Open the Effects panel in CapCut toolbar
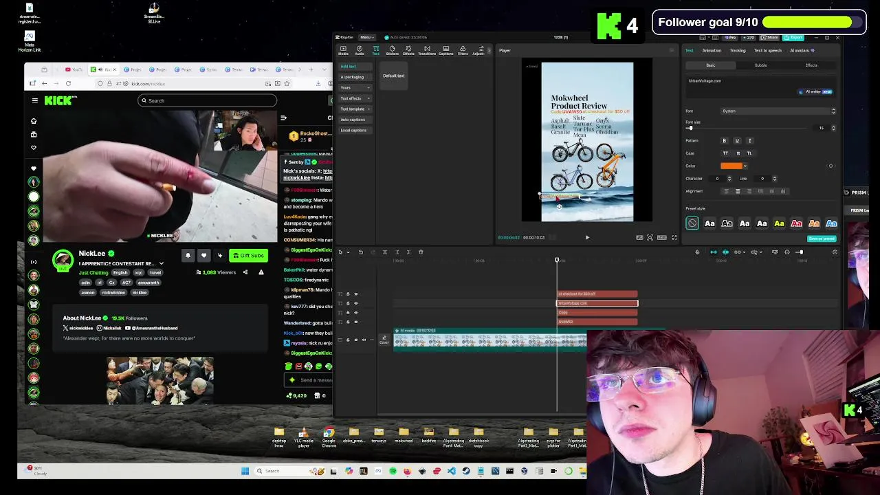This screenshot has height=495, width=880. [408, 50]
